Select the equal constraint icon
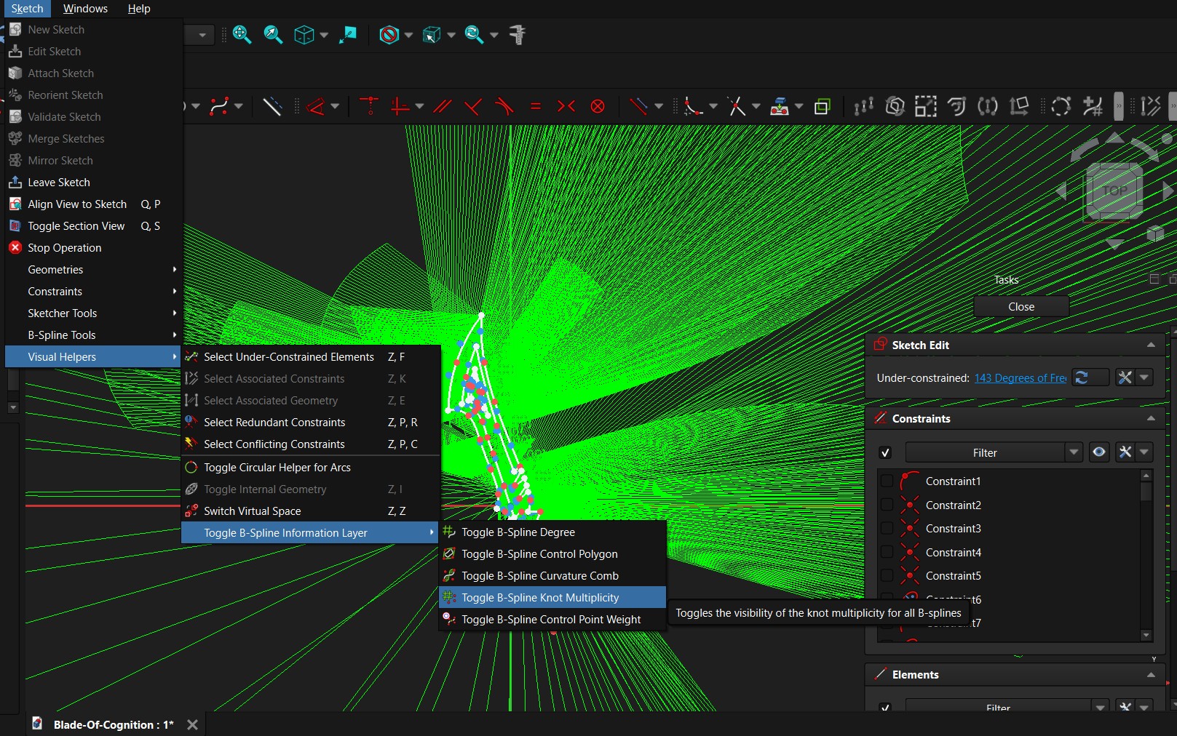 [536, 106]
